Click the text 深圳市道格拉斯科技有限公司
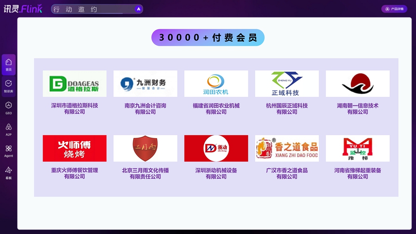The width and height of the screenshot is (416, 234). [75, 109]
